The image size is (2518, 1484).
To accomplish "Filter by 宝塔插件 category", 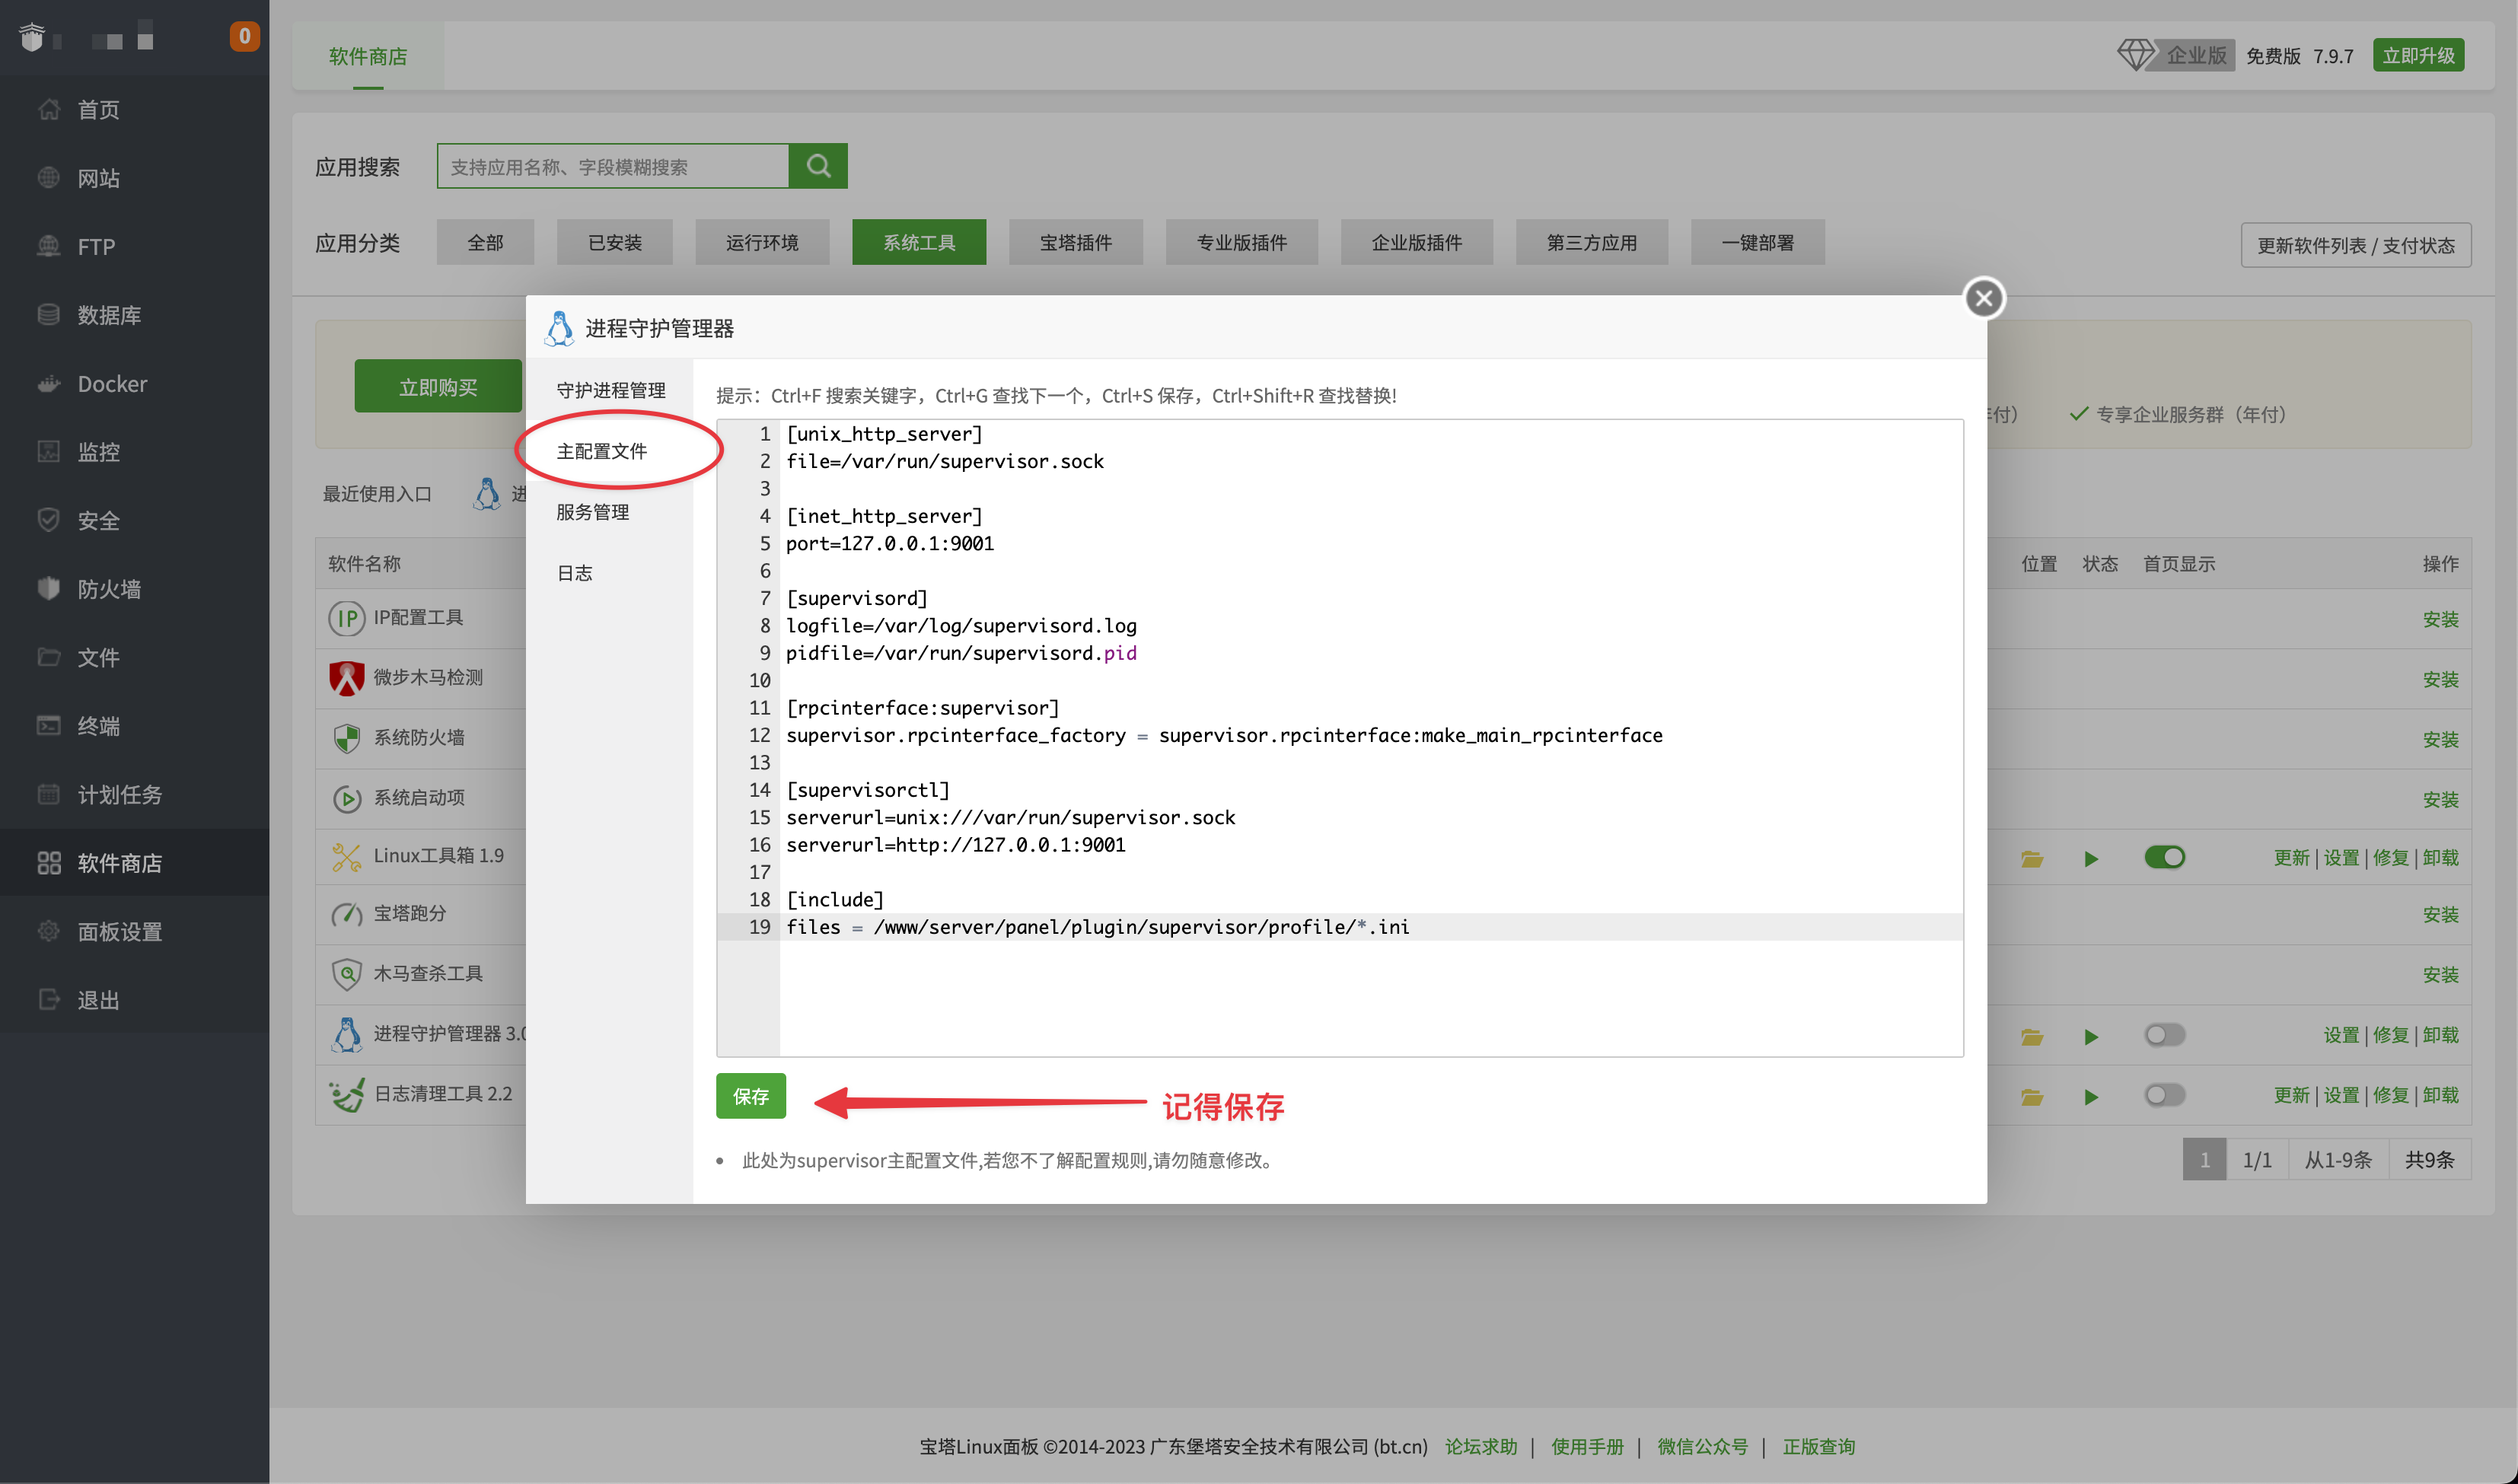I will click(x=1075, y=242).
